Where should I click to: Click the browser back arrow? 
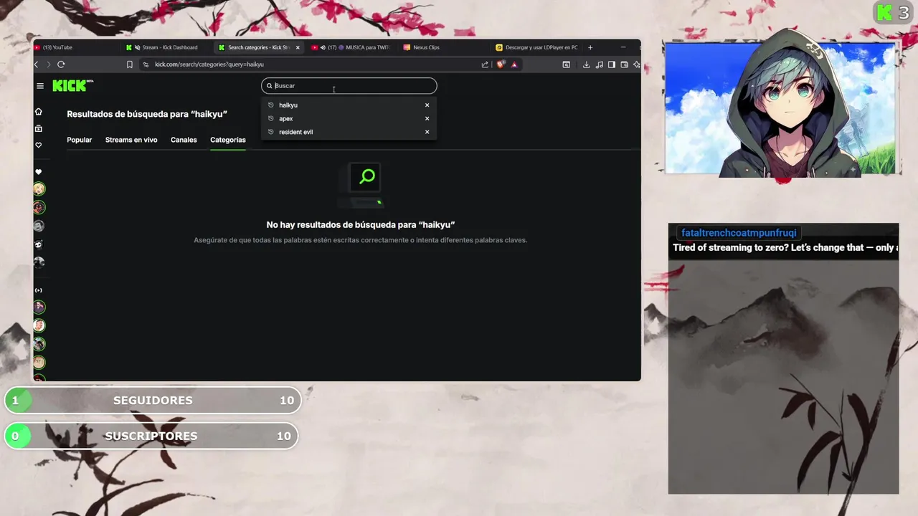pos(37,64)
